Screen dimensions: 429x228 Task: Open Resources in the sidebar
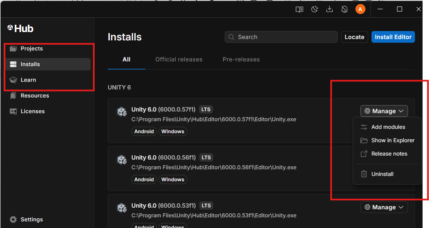47,96
